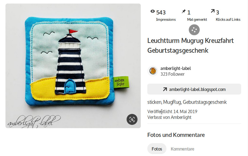Click the Klicks auf Links statistic
The width and height of the screenshot is (248, 156).
tap(226, 15)
